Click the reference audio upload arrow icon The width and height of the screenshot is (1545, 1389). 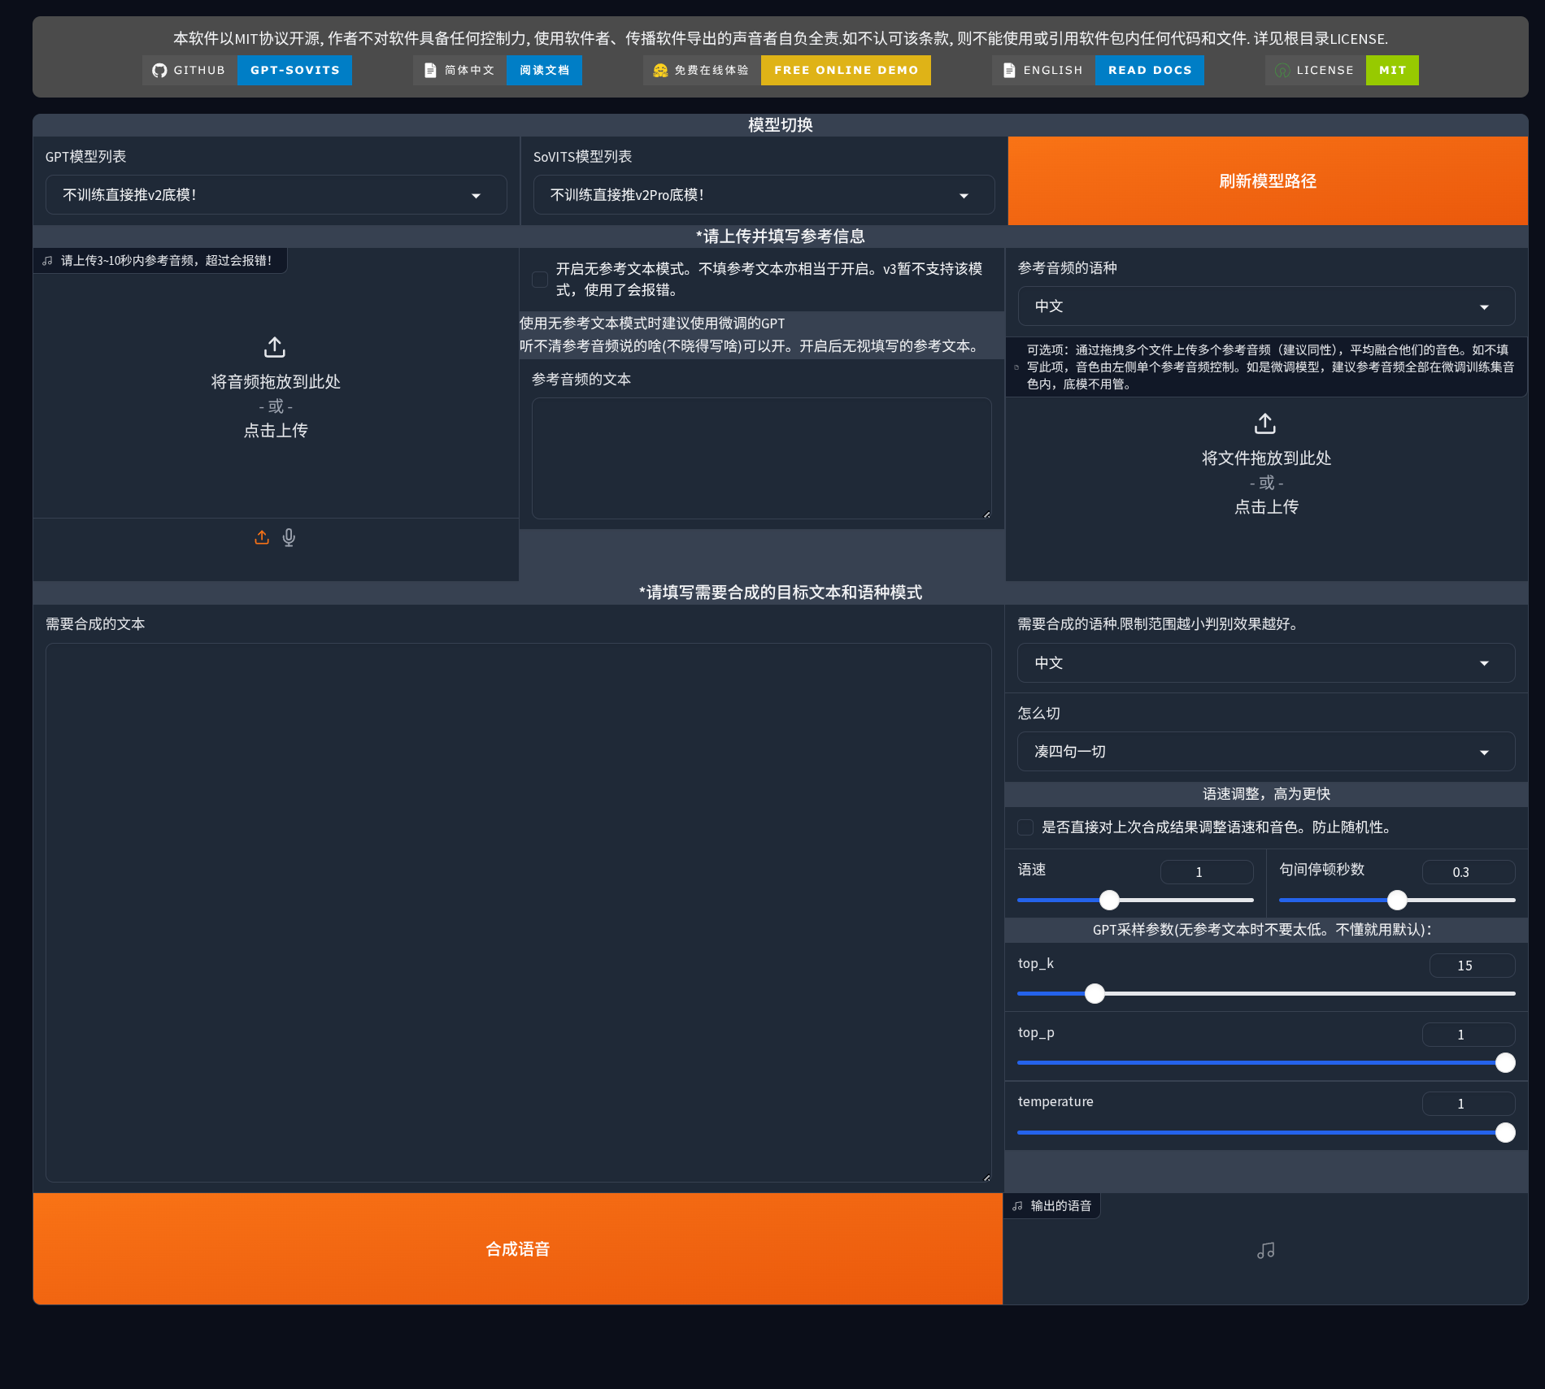click(x=275, y=348)
